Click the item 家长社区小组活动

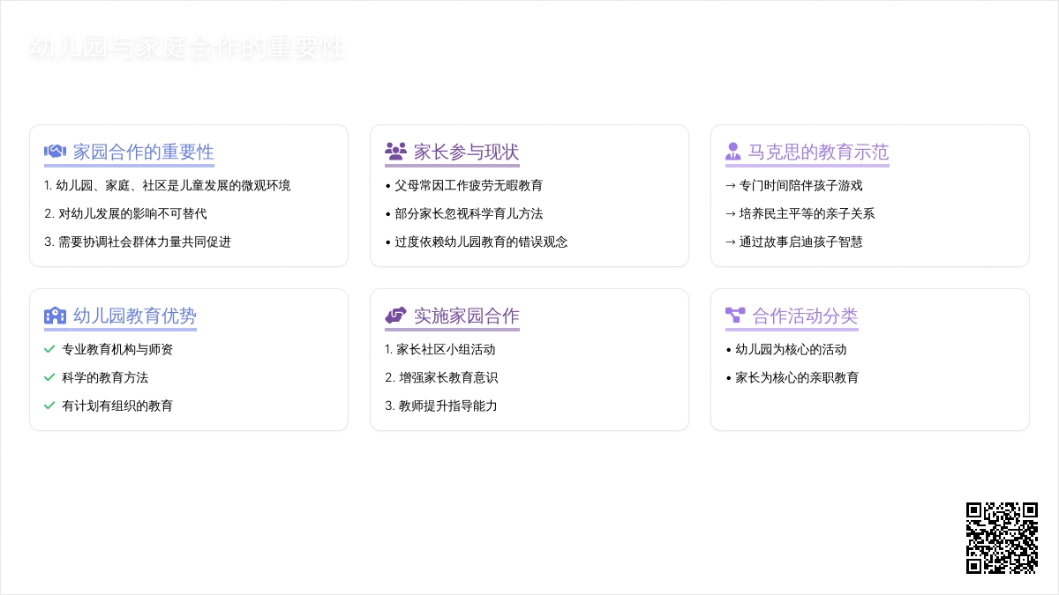click(x=440, y=349)
